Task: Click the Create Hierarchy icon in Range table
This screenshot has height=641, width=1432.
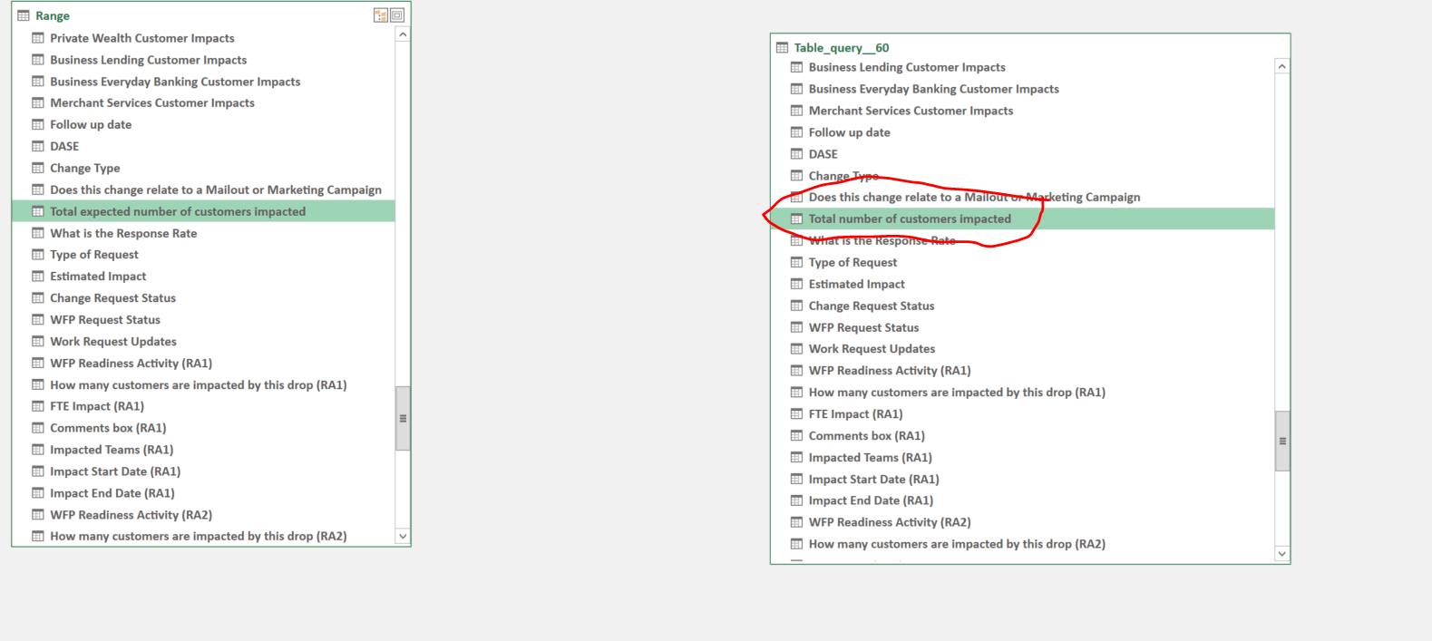Action: pos(381,15)
